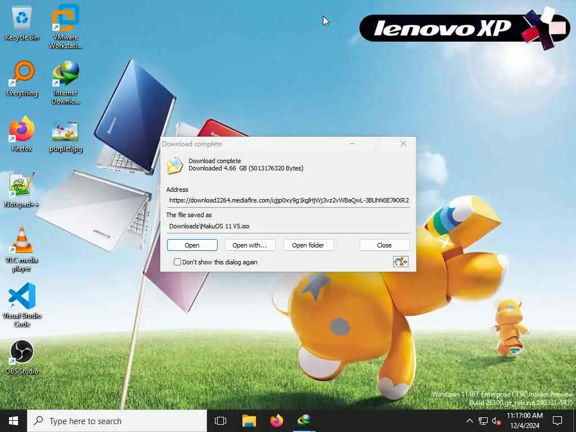Screen dimensions: 576x432
Task: Click the Open with... button
Action: [250, 245]
